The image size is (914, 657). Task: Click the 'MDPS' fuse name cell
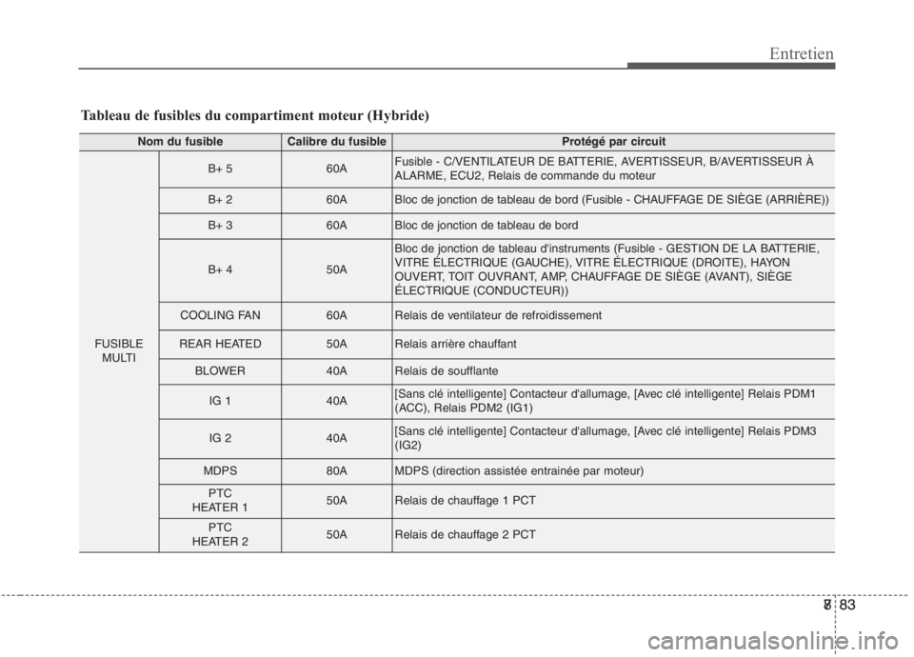click(220, 471)
